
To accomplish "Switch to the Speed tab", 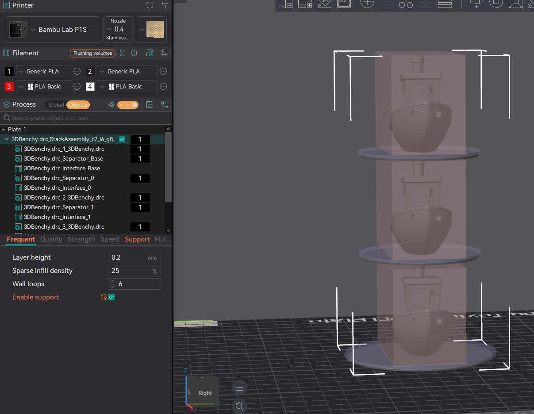I will coord(110,239).
